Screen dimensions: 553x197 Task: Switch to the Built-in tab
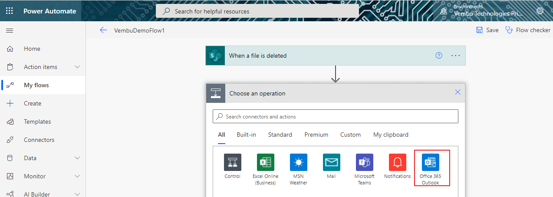[247, 135]
